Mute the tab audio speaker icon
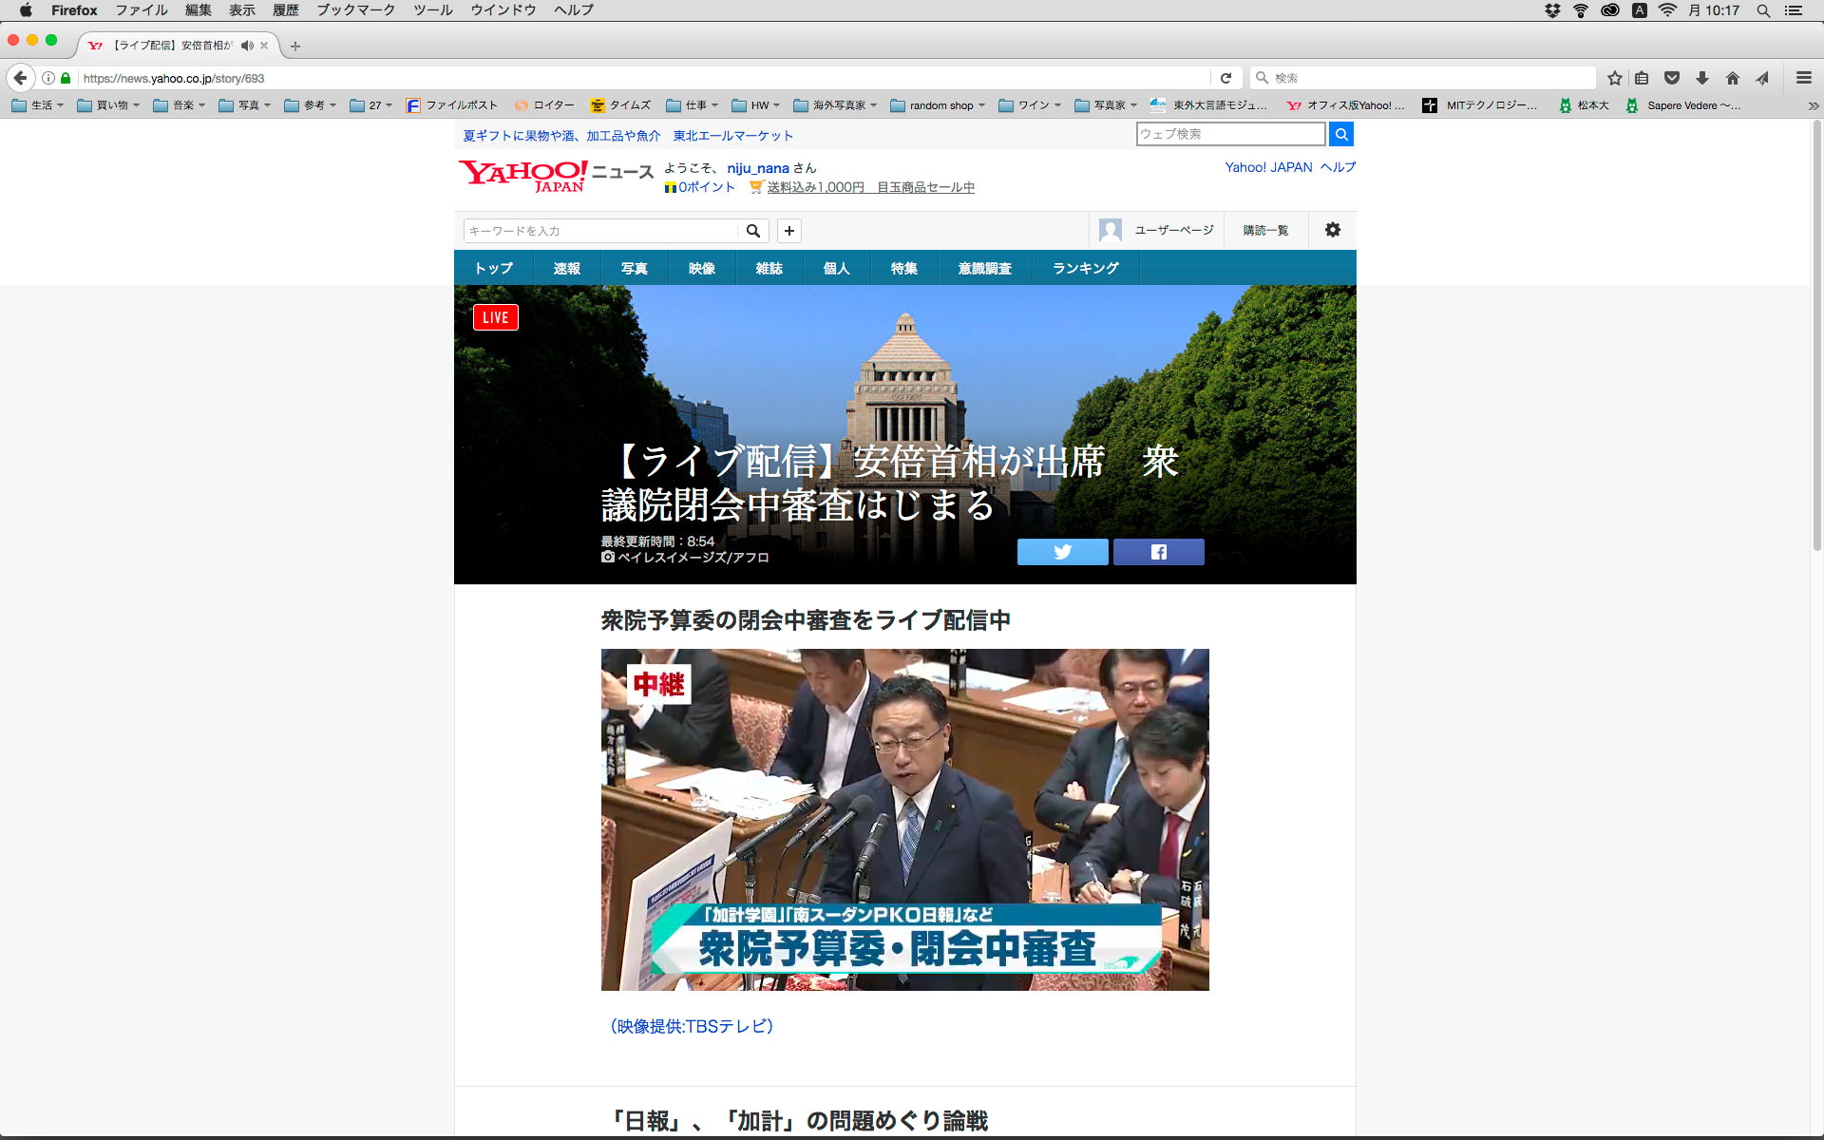1824x1140 pixels. 247,46
